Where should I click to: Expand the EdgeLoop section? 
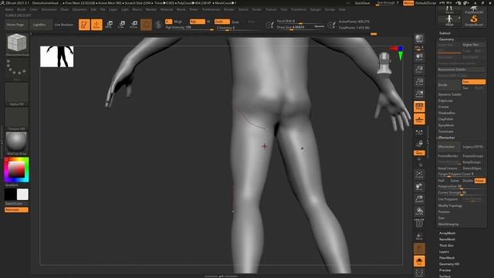coord(445,100)
